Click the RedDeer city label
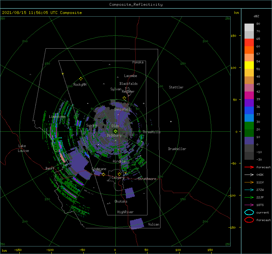This screenshot has height=254, width=272. coord(128,92)
